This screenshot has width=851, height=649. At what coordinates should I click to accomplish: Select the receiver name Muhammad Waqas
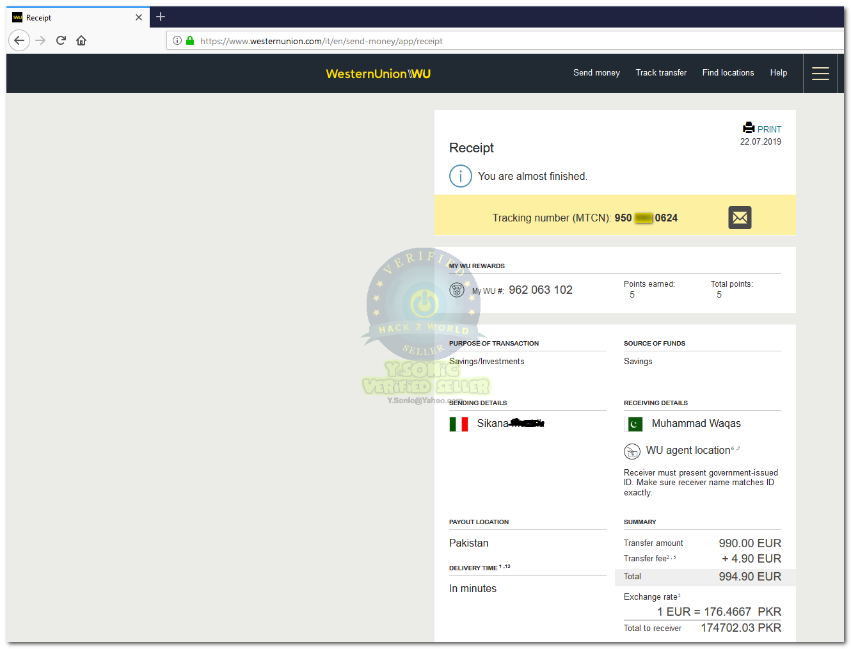pyautogui.click(x=696, y=424)
